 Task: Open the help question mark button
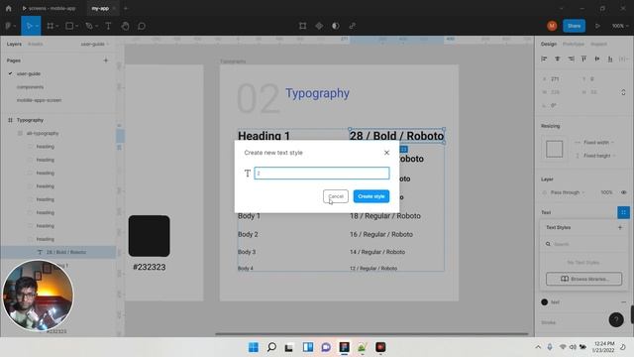point(616,319)
